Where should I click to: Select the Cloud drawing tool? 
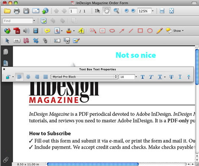coord(112,31)
